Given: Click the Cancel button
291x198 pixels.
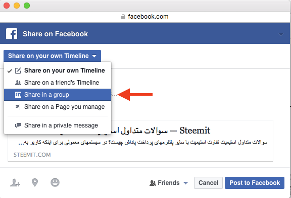Looking at the screenshot, I should (208, 183).
